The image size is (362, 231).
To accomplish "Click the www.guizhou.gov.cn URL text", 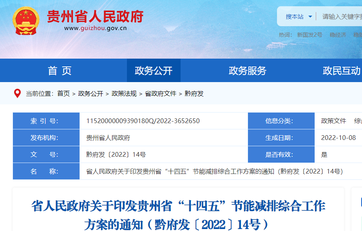I will (x=95, y=28).
